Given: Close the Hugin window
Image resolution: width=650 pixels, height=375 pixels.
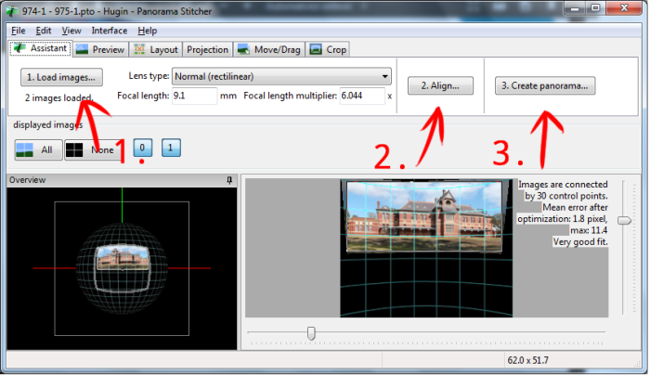Looking at the screenshot, I should tap(624, 8).
